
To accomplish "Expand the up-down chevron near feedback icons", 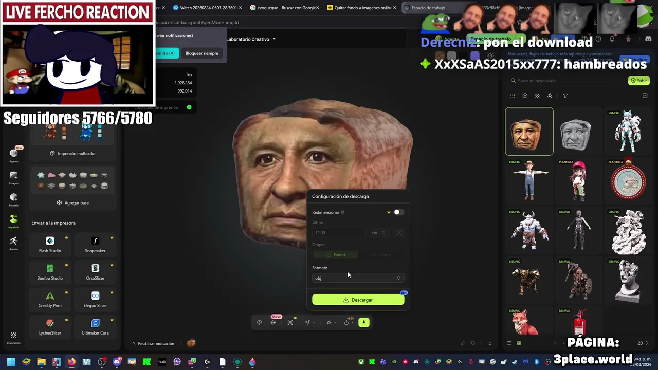I will (490, 343).
